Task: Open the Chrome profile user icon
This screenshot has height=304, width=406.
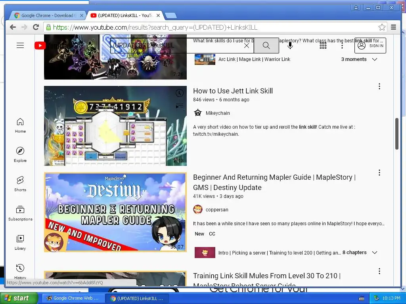Action: click(x=356, y=8)
